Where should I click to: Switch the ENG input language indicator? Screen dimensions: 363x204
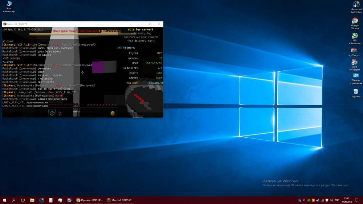click(337, 200)
